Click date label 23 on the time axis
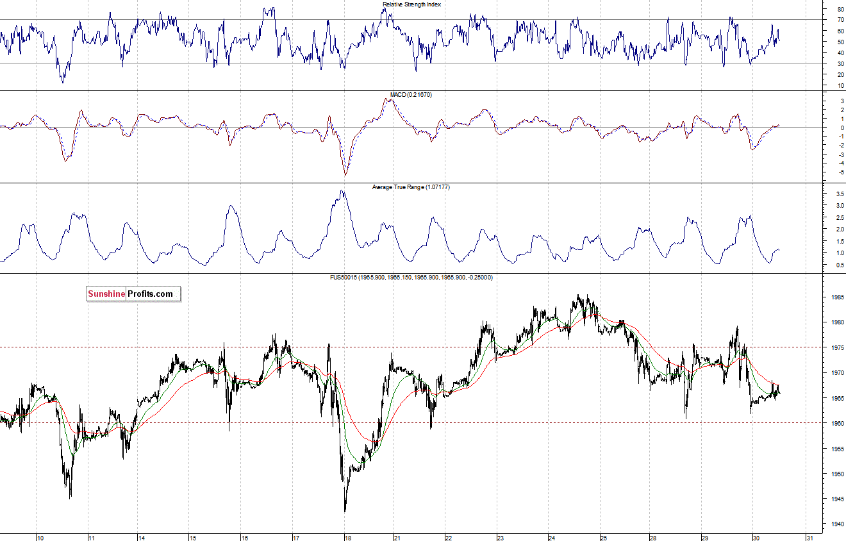Viewport: 846px width, 541px height. [x=501, y=538]
